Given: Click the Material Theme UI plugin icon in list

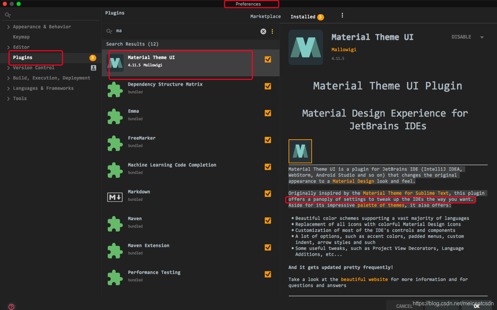Looking at the screenshot, I should point(115,63).
